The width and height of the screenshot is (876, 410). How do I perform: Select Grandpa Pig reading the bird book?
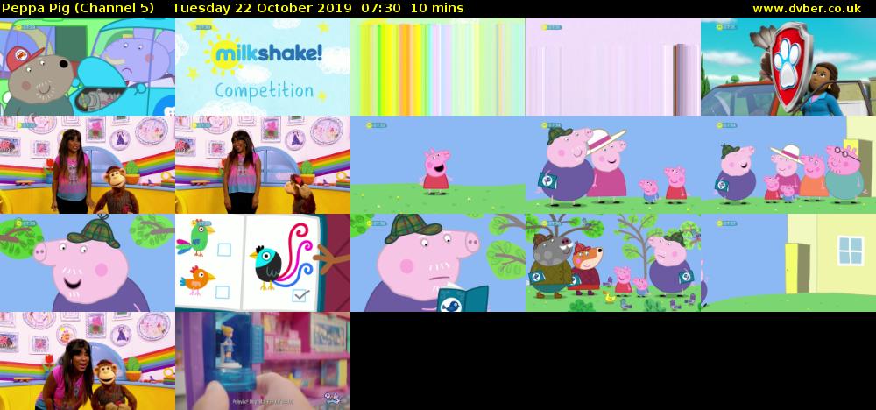pyautogui.click(x=438, y=263)
